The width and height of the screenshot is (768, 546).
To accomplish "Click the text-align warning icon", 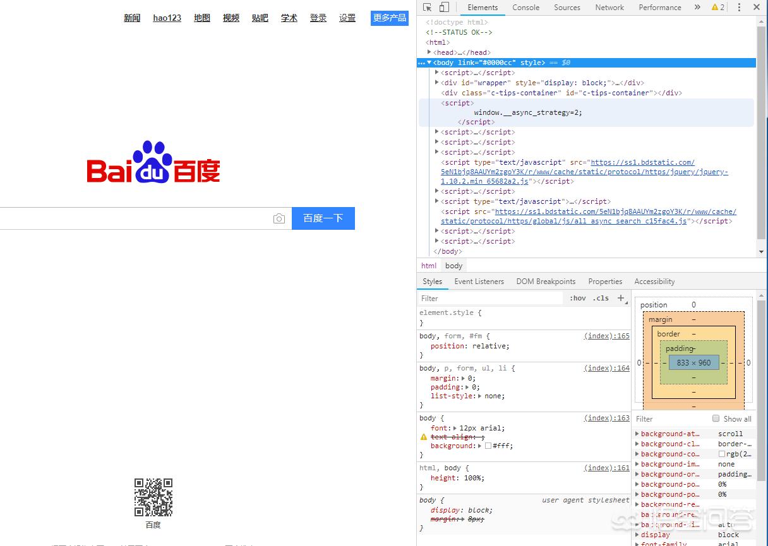I will (424, 437).
